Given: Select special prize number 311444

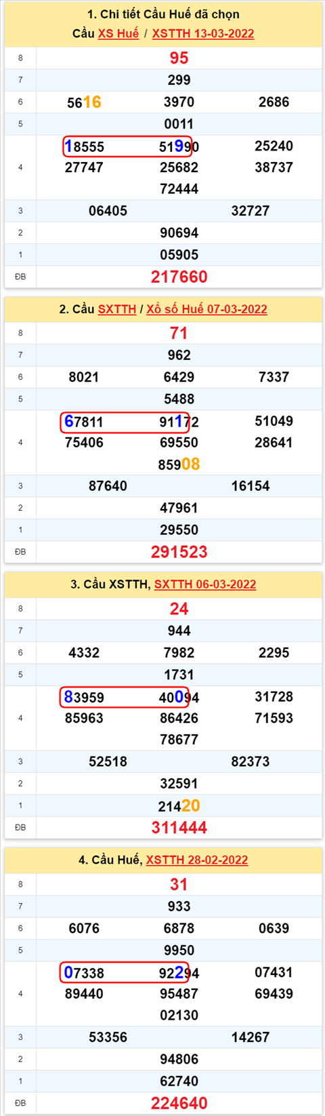Looking at the screenshot, I should coord(179,827).
